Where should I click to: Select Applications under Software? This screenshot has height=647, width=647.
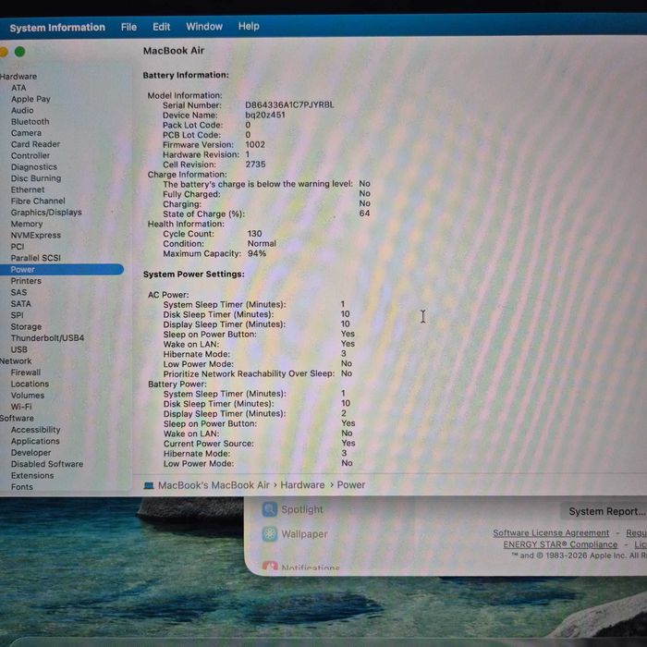click(x=35, y=442)
